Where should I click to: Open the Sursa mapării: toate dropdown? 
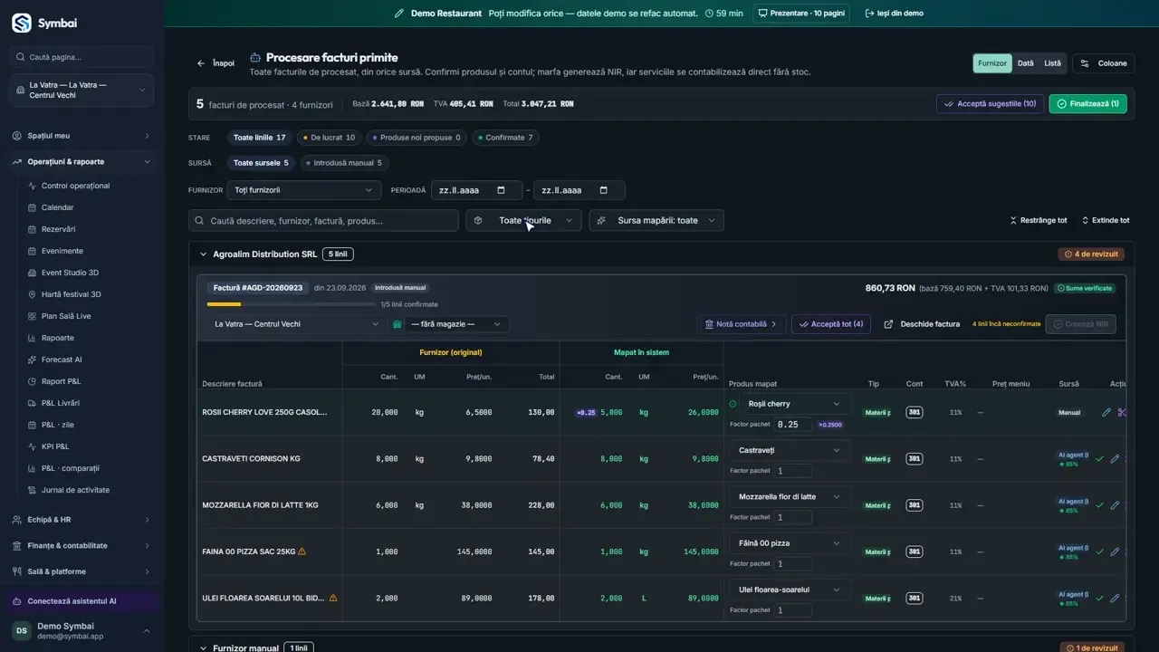(x=656, y=220)
